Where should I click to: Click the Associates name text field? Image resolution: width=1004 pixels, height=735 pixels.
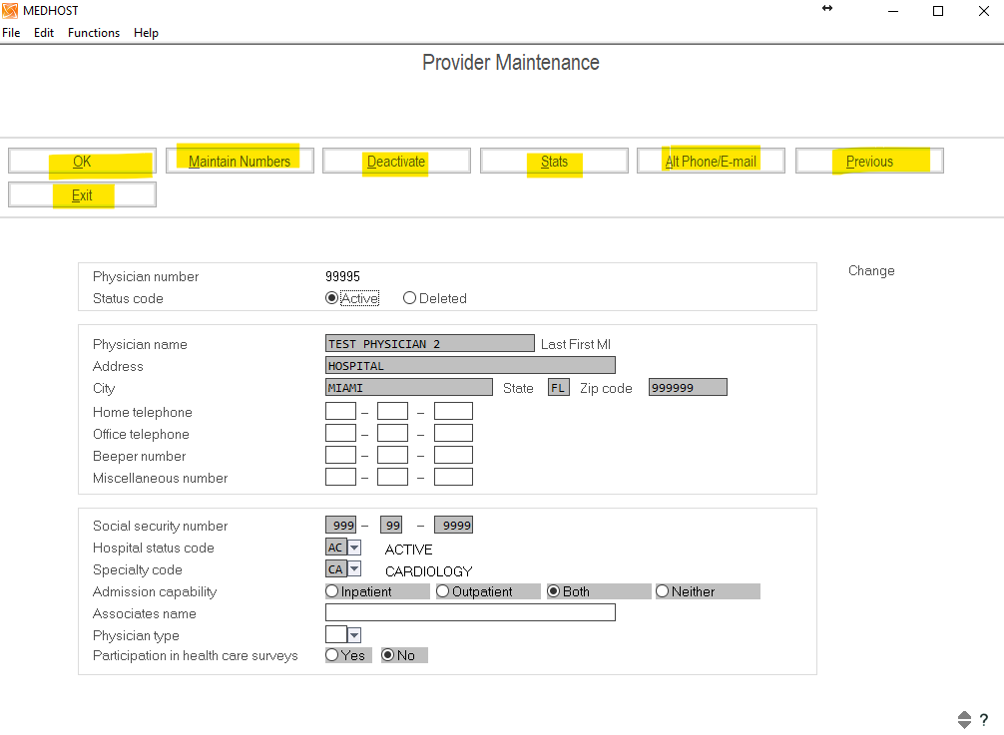point(470,613)
